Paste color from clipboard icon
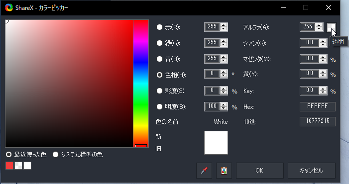 [x=224, y=171]
